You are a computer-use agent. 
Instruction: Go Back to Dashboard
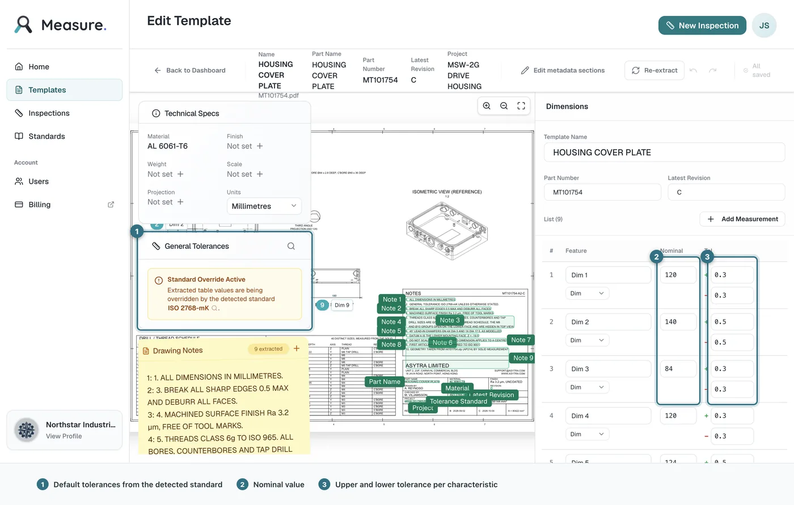[x=190, y=70]
